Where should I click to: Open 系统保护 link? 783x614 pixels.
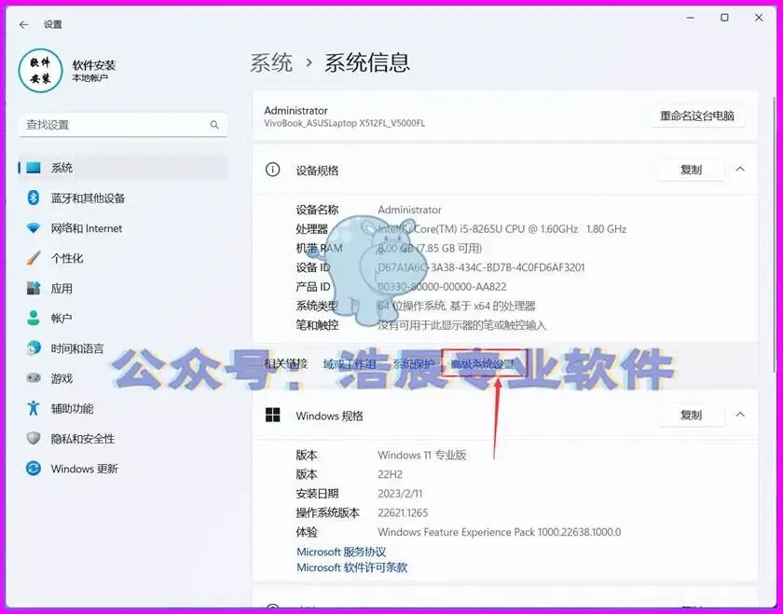coord(414,364)
